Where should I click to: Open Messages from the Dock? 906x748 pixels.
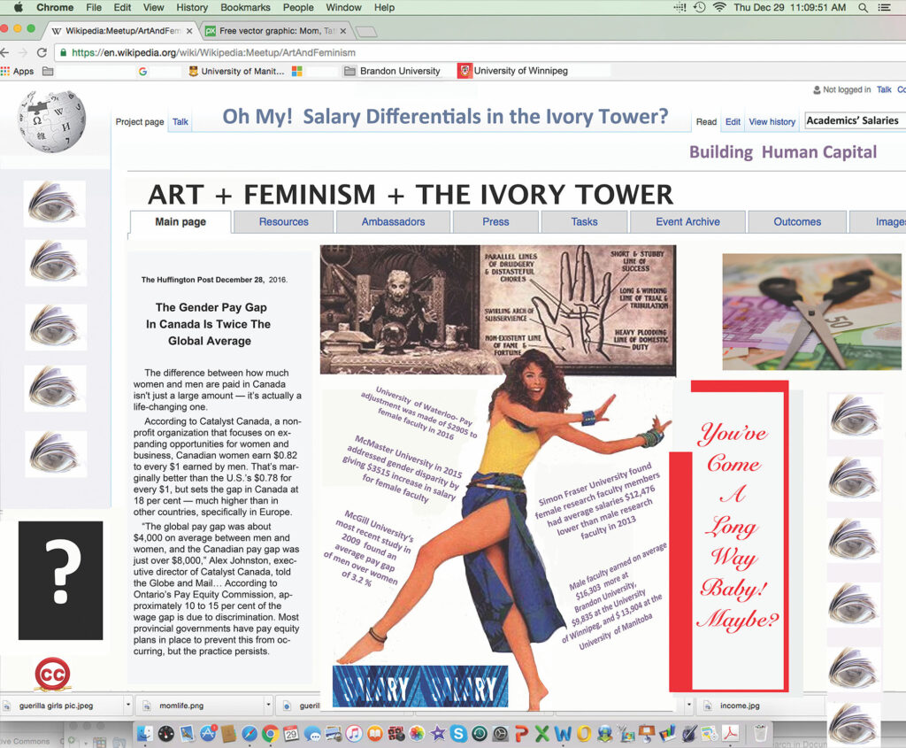(x=312, y=734)
